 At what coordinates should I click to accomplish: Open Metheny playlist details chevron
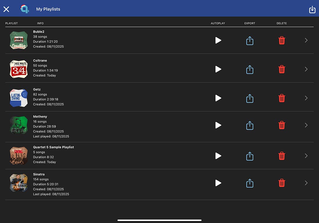pos(306,125)
